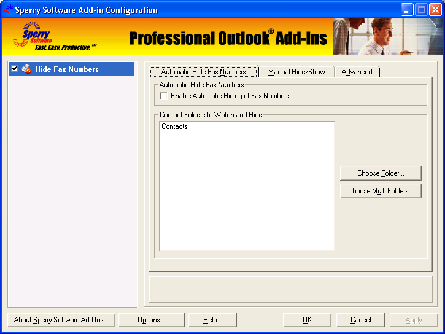The height and width of the screenshot is (334, 445).
Task: Open Help... for the add-in
Action: pos(212,320)
